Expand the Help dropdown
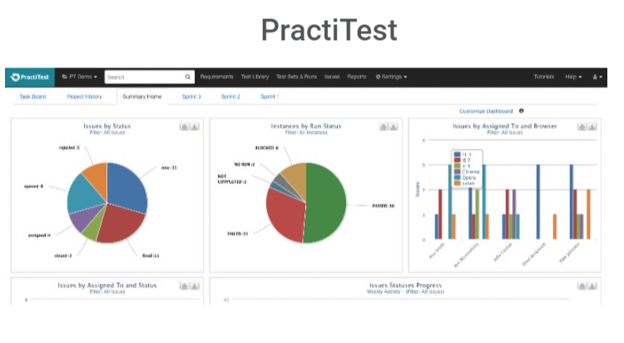Screen dimensions: 624x343 point(573,77)
